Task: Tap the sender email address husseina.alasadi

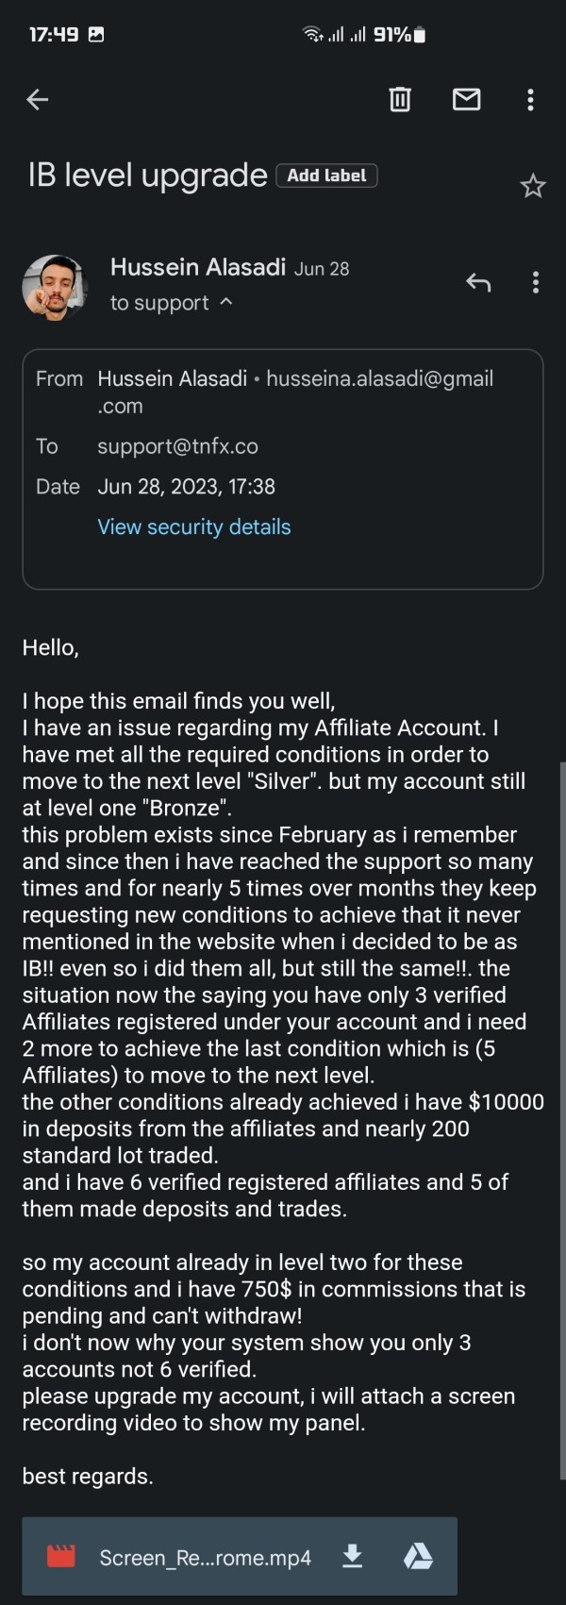Action: 379,378
